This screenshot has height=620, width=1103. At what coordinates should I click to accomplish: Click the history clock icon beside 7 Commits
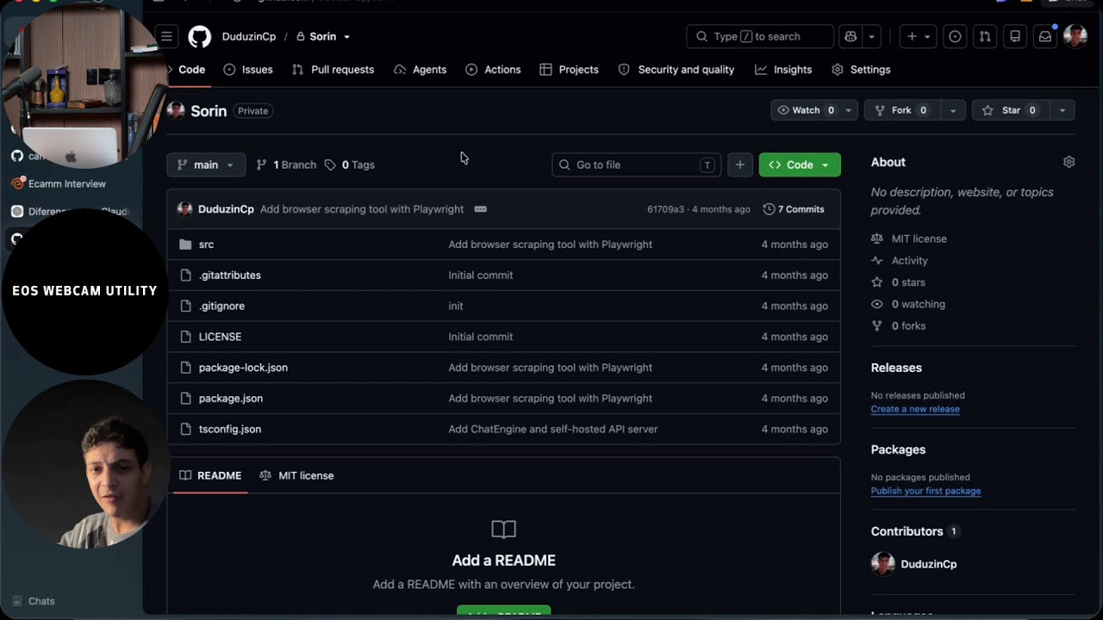[769, 209]
